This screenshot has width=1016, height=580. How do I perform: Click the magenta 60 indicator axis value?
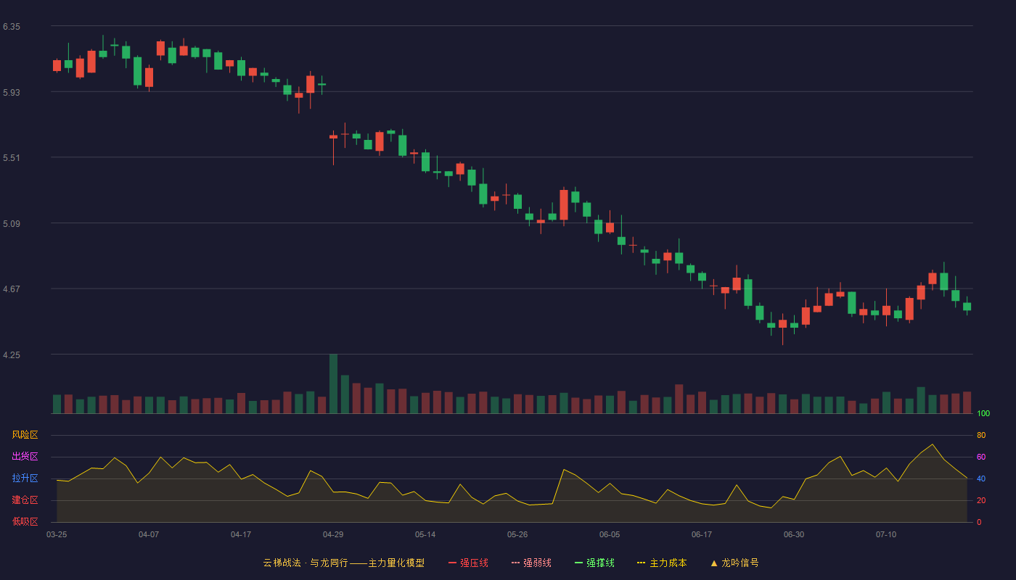point(981,457)
